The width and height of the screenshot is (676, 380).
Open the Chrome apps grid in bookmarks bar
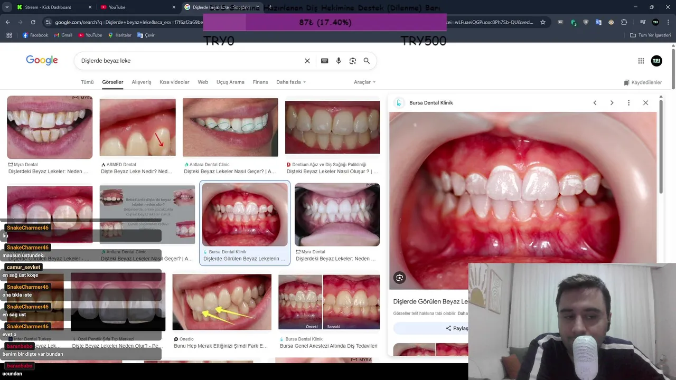(x=9, y=35)
